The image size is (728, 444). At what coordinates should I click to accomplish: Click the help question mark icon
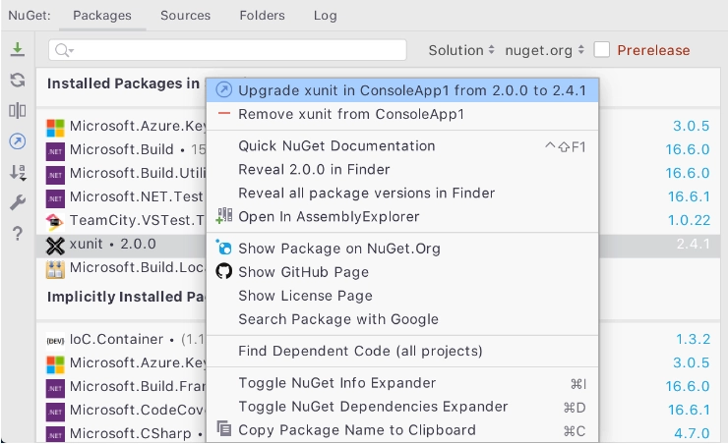[x=18, y=233]
